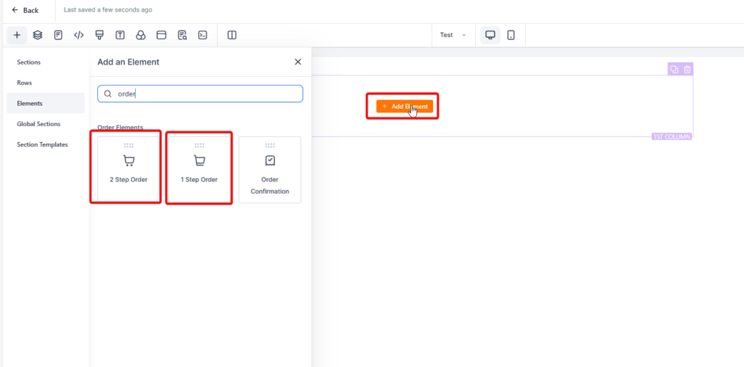Open the custom code brackets icon

[x=79, y=35]
